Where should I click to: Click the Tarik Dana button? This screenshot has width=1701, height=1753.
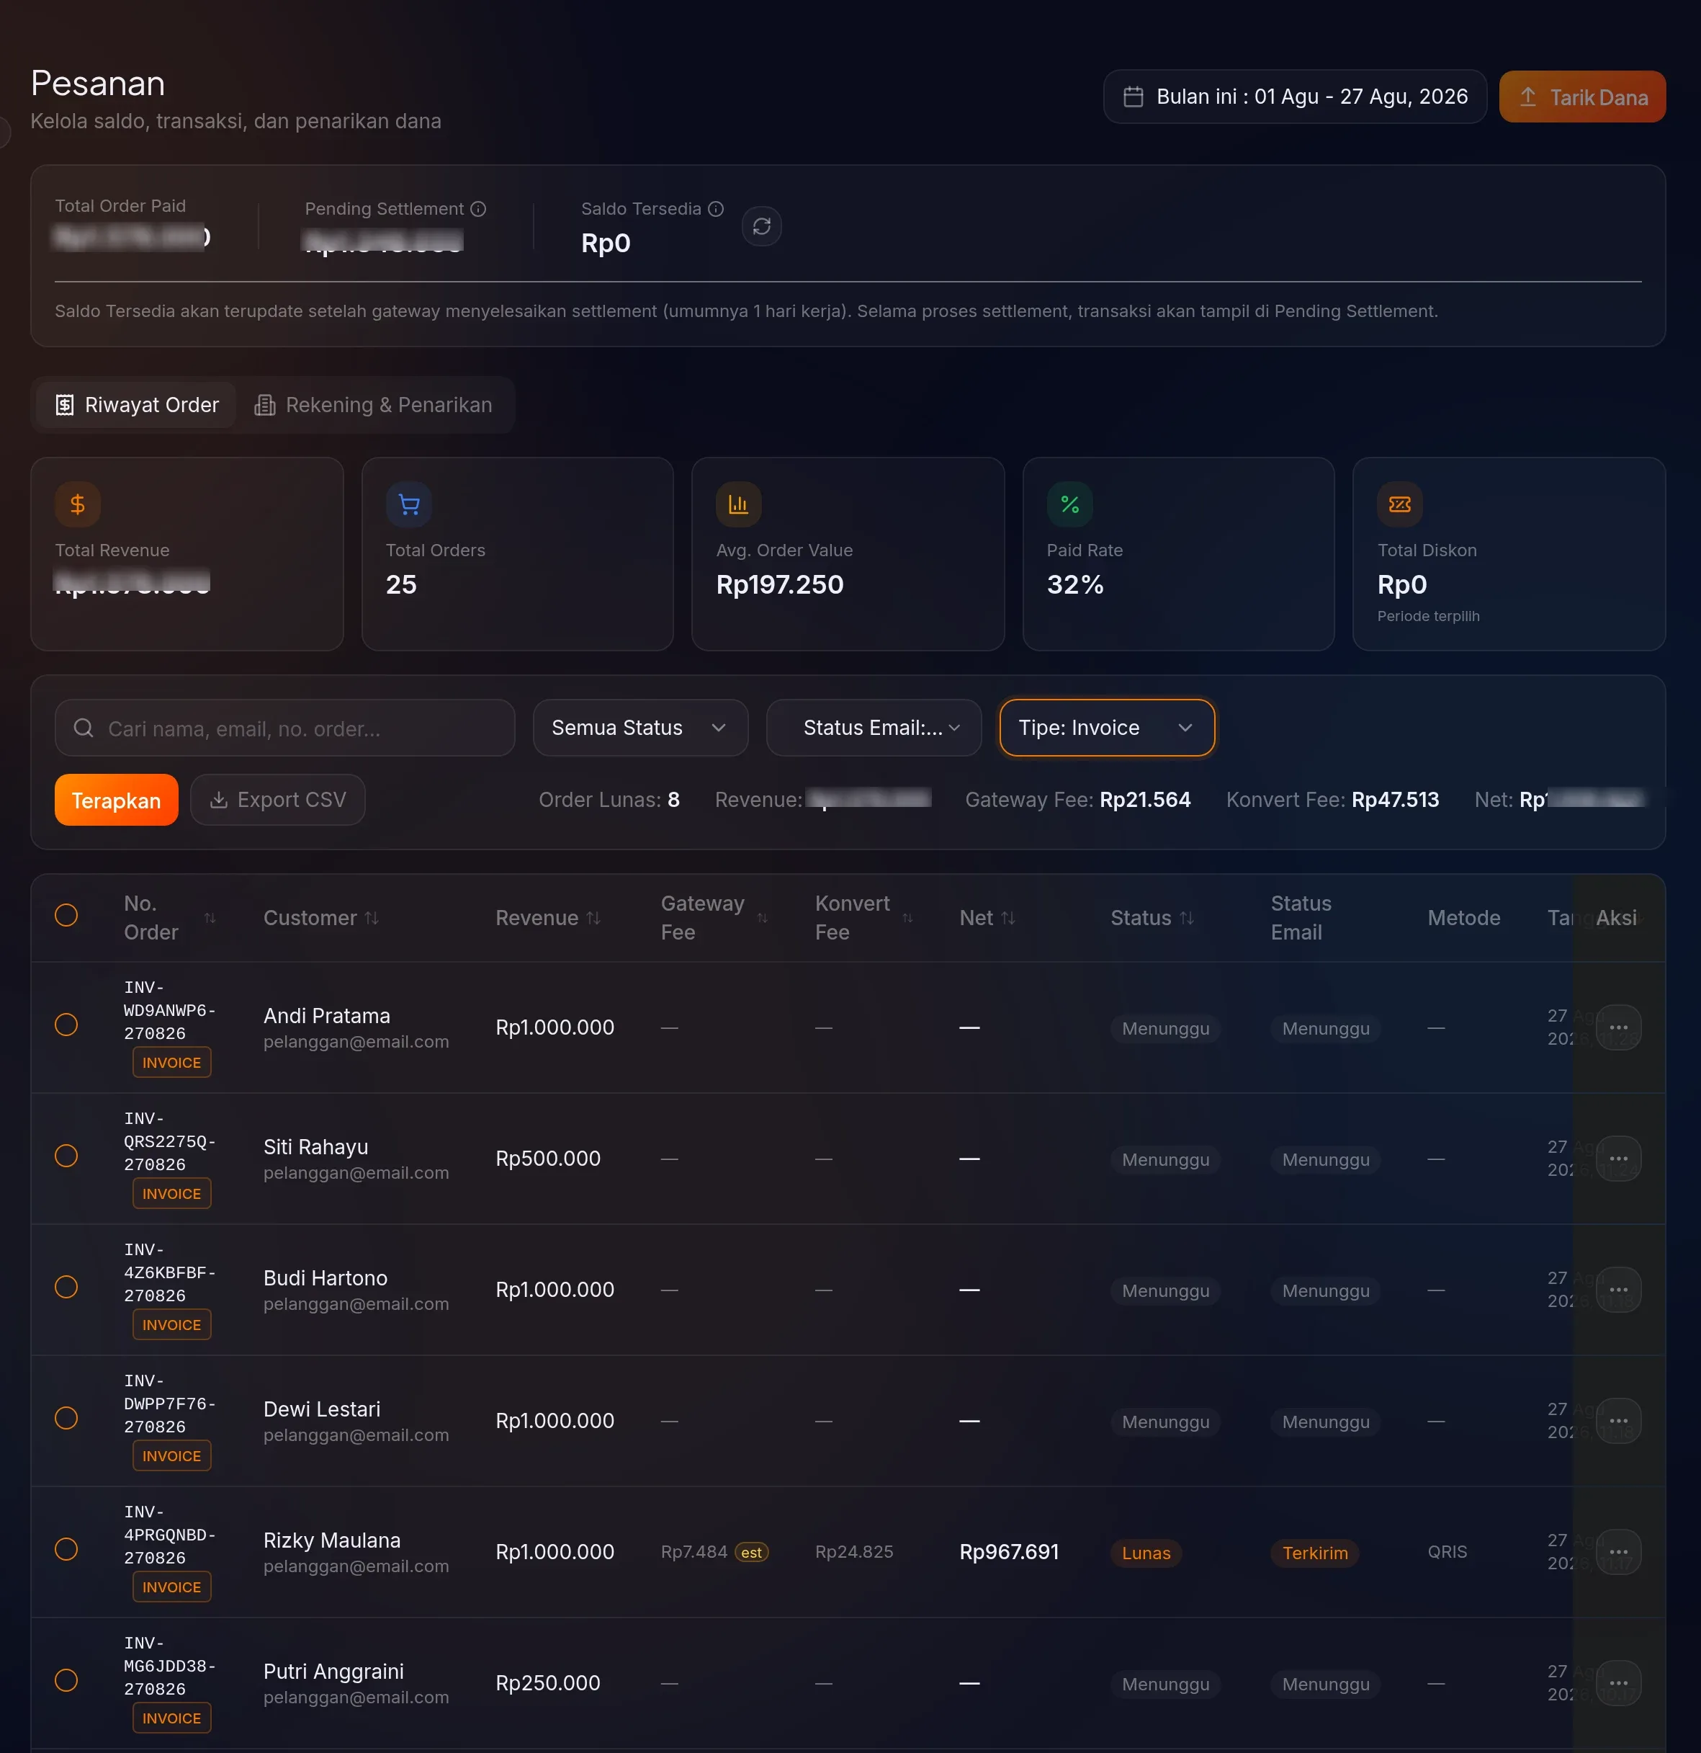1582,97
